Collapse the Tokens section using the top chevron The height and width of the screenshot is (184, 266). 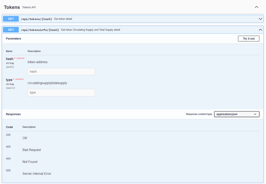point(257,7)
